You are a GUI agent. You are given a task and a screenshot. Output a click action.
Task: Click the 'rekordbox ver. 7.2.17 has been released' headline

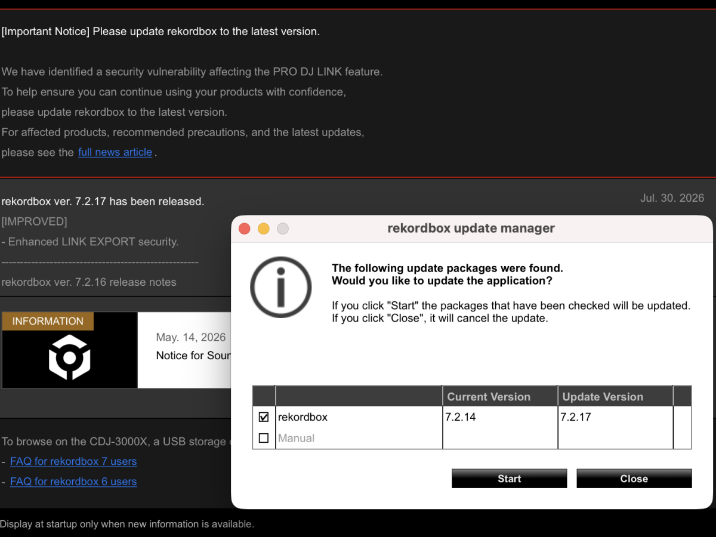coord(103,202)
